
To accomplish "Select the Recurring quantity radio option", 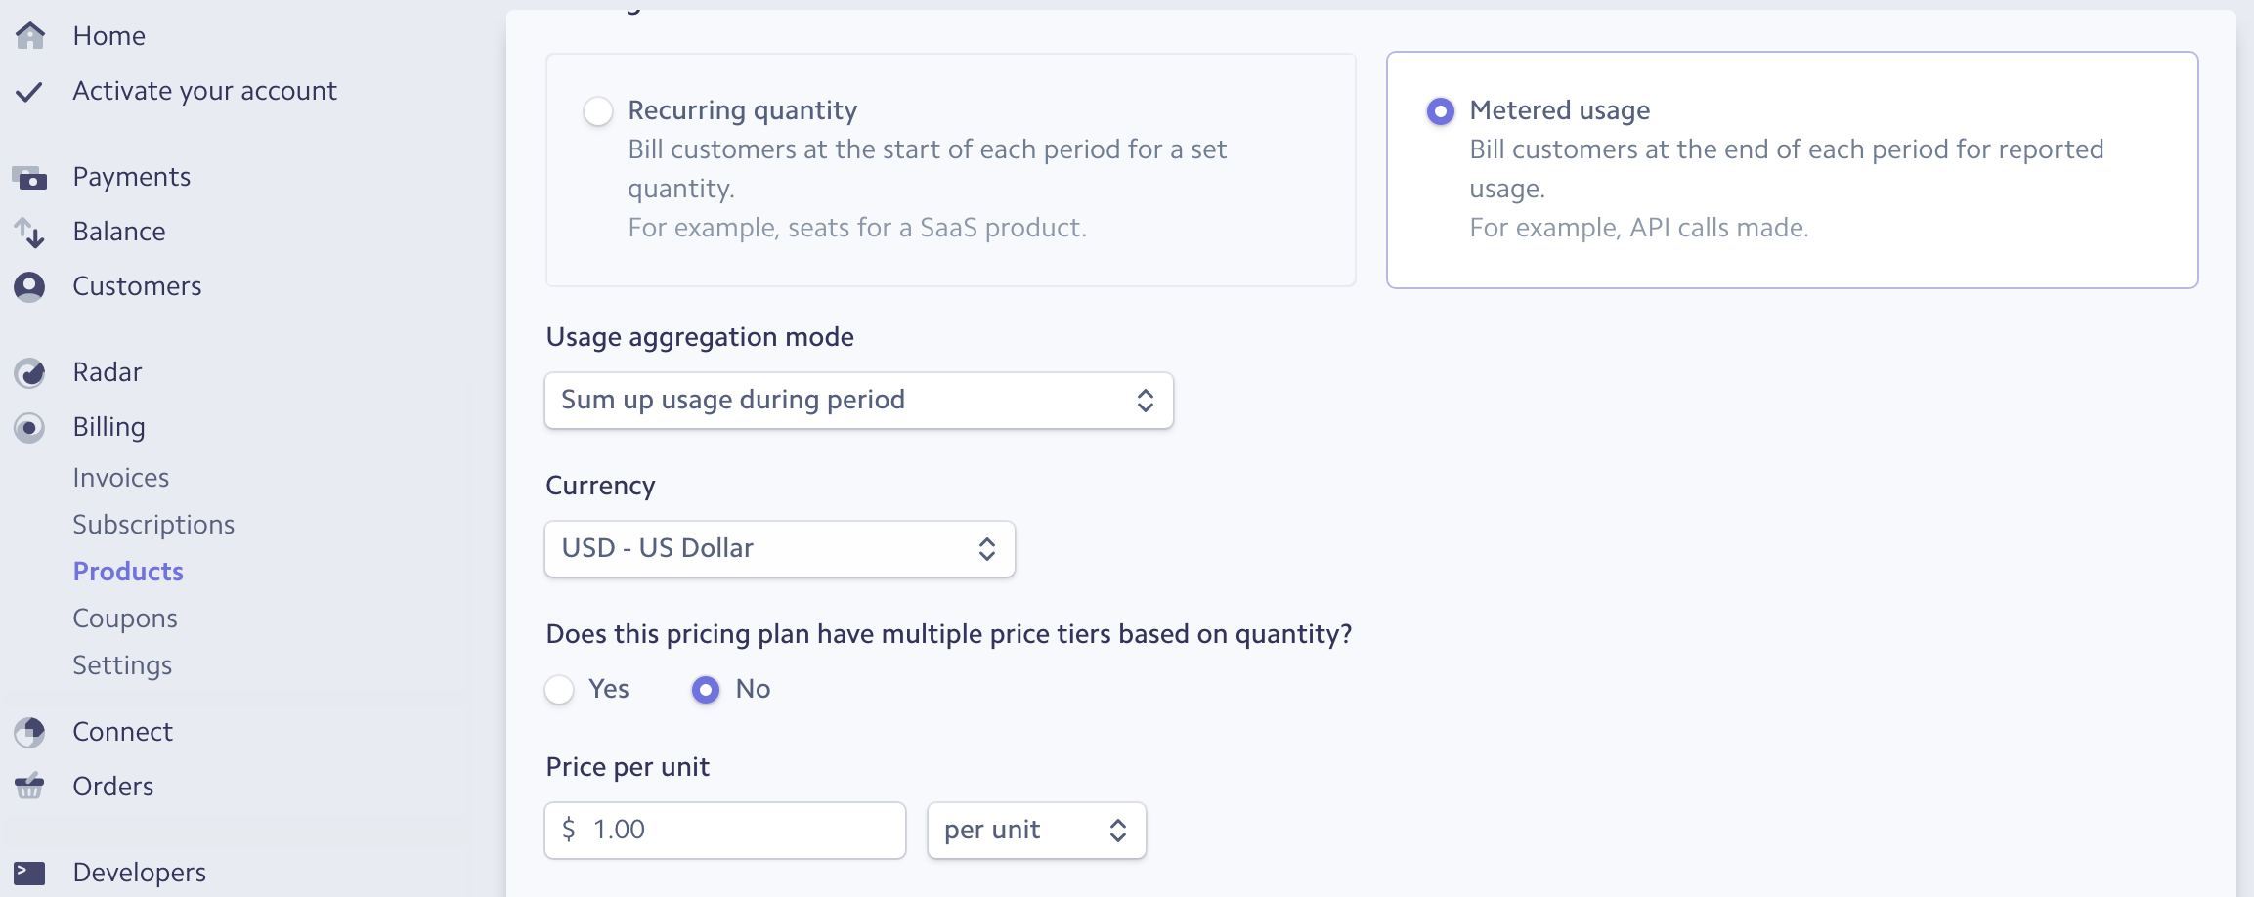I will [598, 111].
